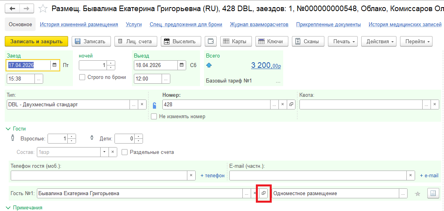444x211 pixels.
Task: Go forward with the right arrow button
Action: click(x=27, y=8)
